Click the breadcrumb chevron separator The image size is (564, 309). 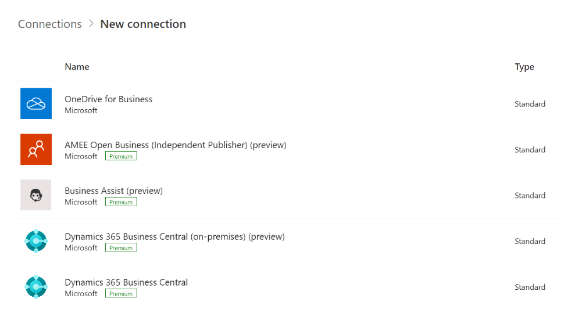tap(91, 24)
